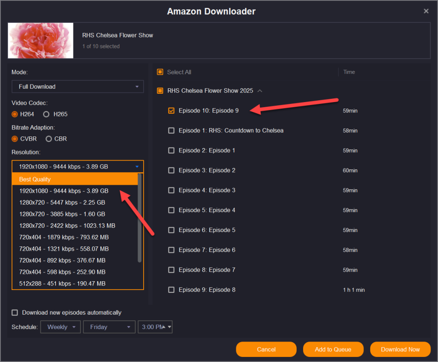Check Episode 9: Episode 8
The width and height of the screenshot is (438, 362).
(x=171, y=290)
